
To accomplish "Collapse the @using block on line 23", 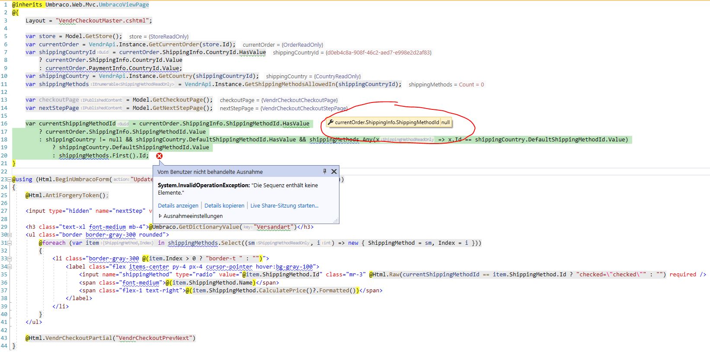I will tap(10, 179).
